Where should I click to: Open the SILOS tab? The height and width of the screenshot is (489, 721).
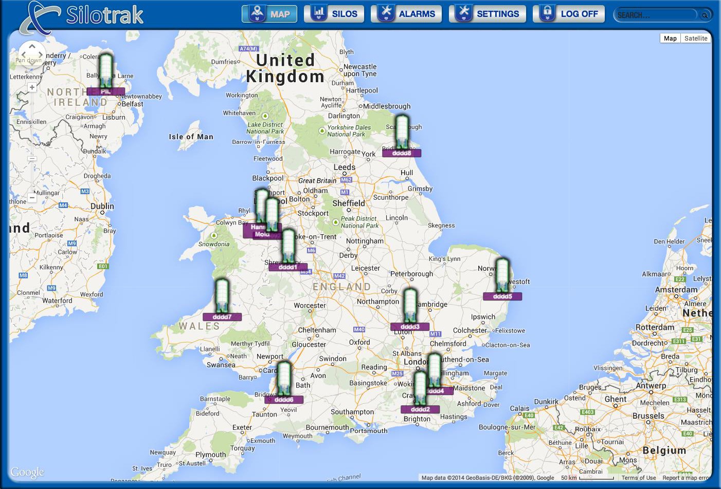334,14
